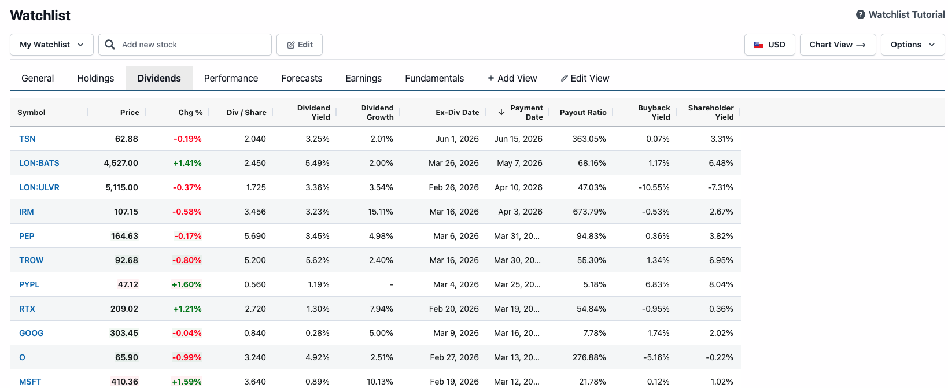
Task: Sort by Payout Ratio column header
Action: (x=582, y=112)
